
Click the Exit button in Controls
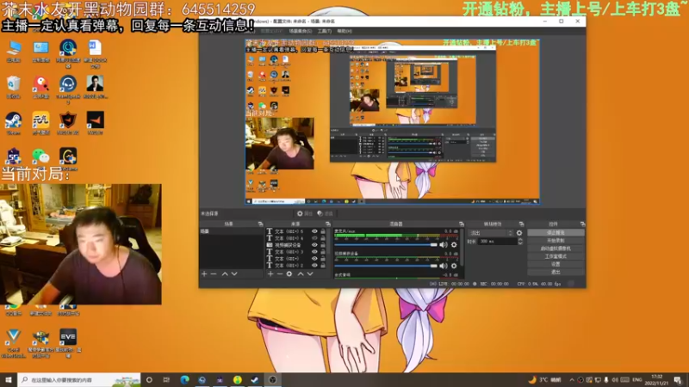556,272
